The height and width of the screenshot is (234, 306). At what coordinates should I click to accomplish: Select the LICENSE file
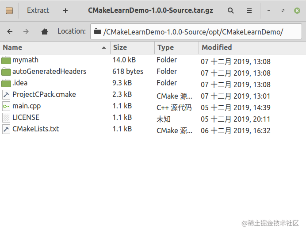point(26,118)
